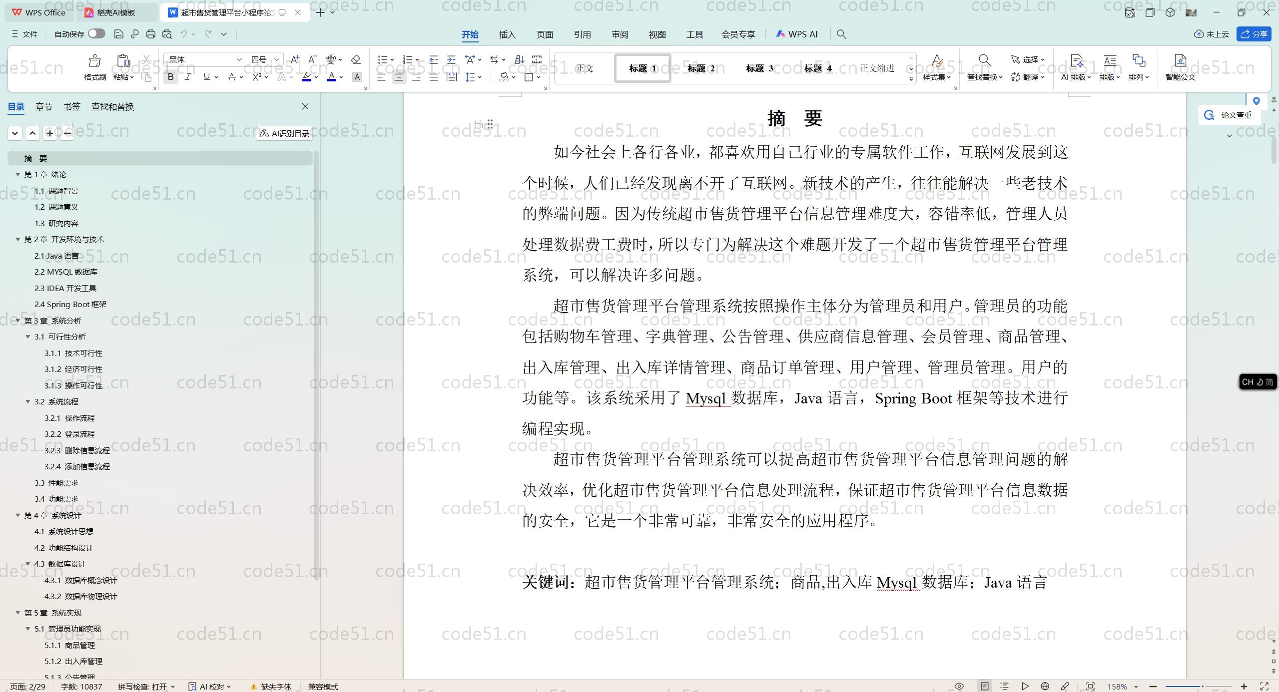Click the print icon in quick toolbar
Screen dimensions: 1279x692
151,34
